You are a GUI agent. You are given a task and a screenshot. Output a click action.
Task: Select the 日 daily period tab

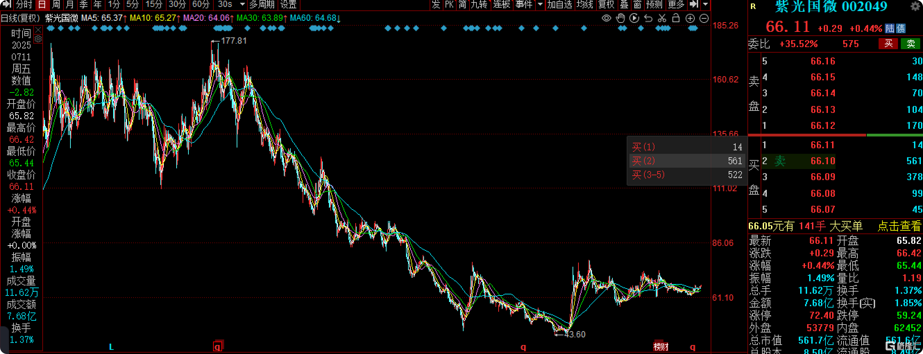(42, 5)
